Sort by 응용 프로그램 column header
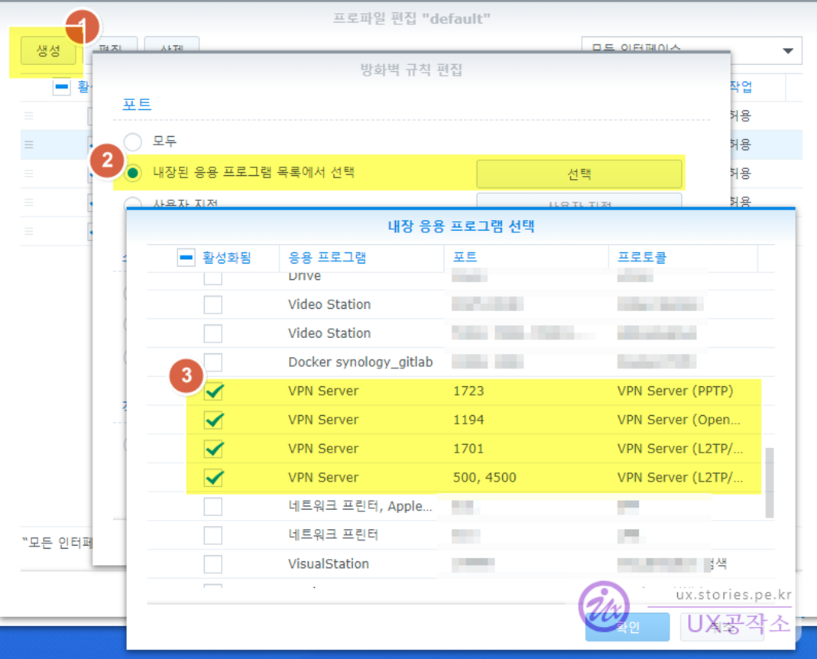The image size is (817, 659). [x=327, y=258]
